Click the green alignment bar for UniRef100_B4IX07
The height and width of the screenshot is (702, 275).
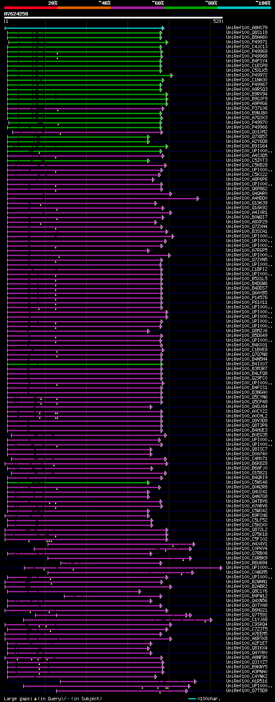[86, 364]
